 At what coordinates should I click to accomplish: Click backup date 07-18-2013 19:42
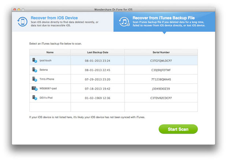[x=98, y=89]
